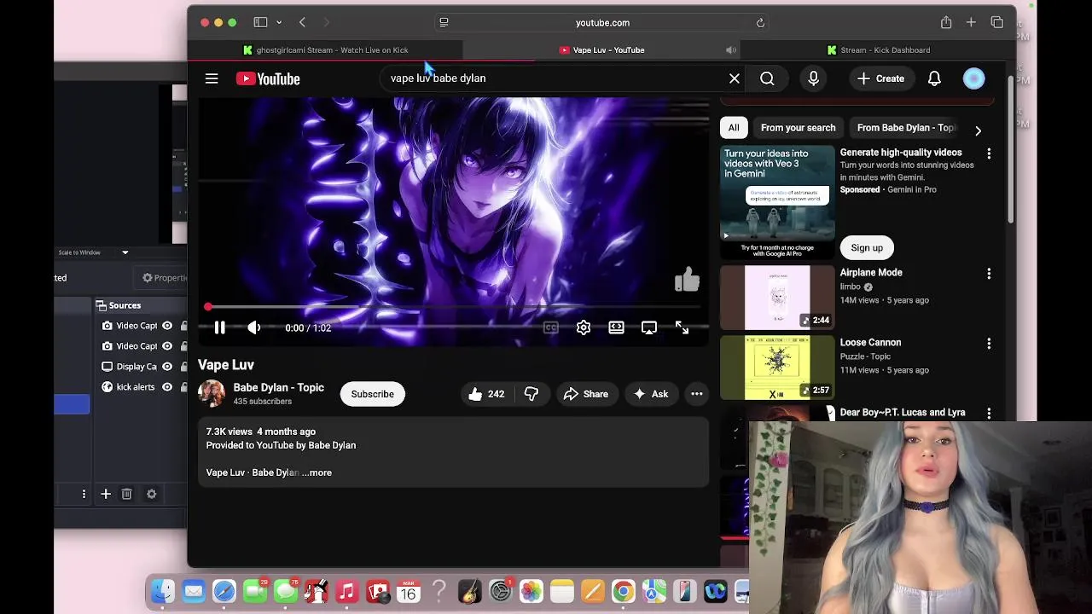Open options menu for Loose Cannon video
The width and height of the screenshot is (1092, 614).
(x=989, y=344)
